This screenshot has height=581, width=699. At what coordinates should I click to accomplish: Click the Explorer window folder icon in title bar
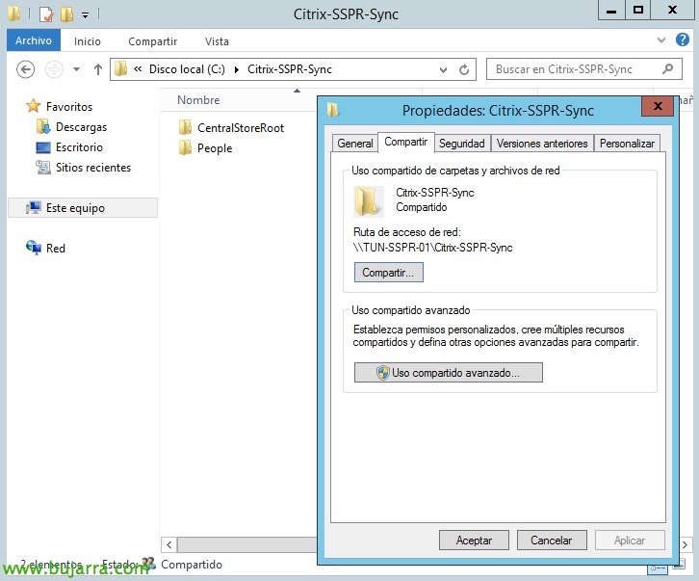14,13
